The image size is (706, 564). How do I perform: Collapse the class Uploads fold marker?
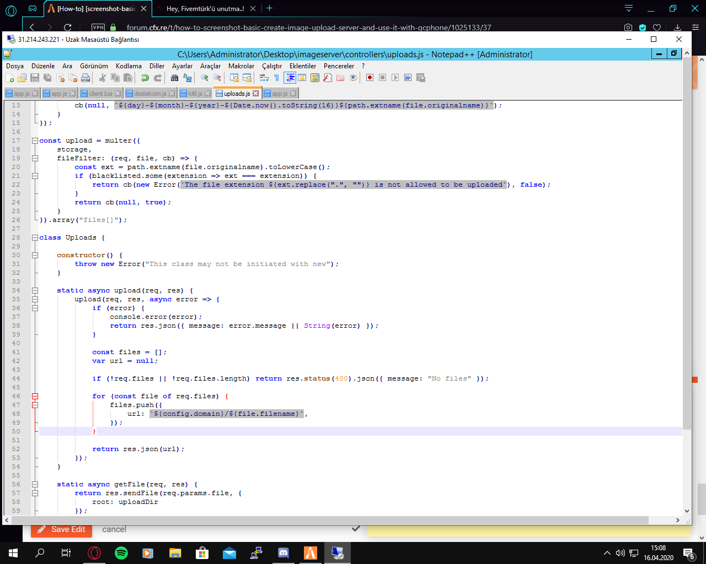click(x=35, y=237)
